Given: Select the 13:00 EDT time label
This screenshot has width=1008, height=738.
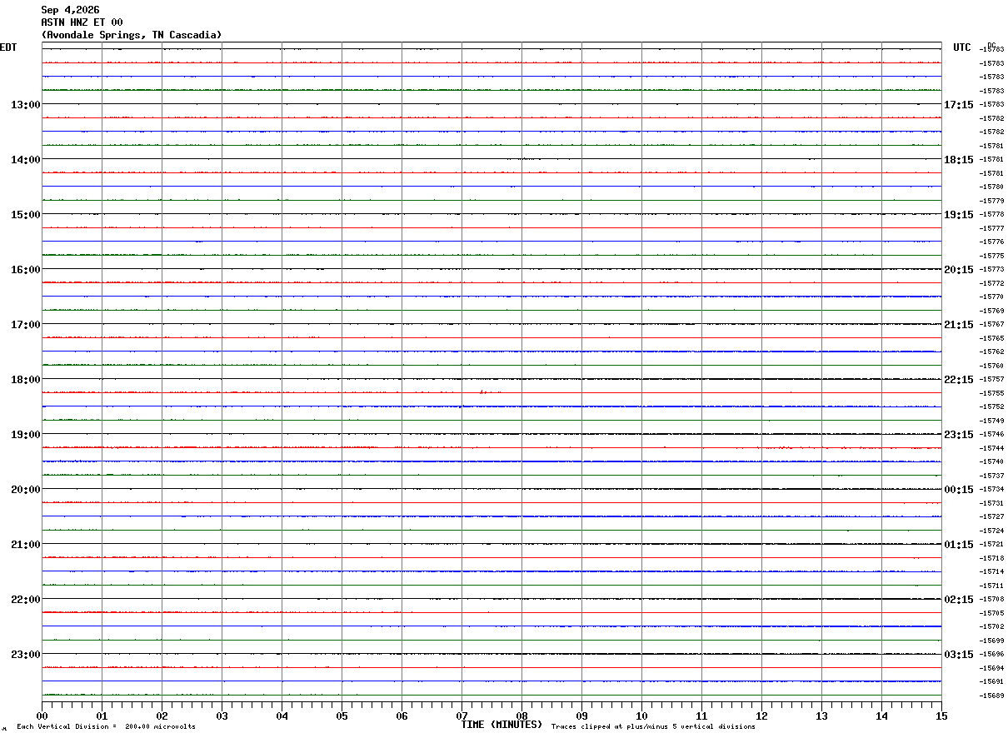Looking at the screenshot, I should [x=26, y=105].
